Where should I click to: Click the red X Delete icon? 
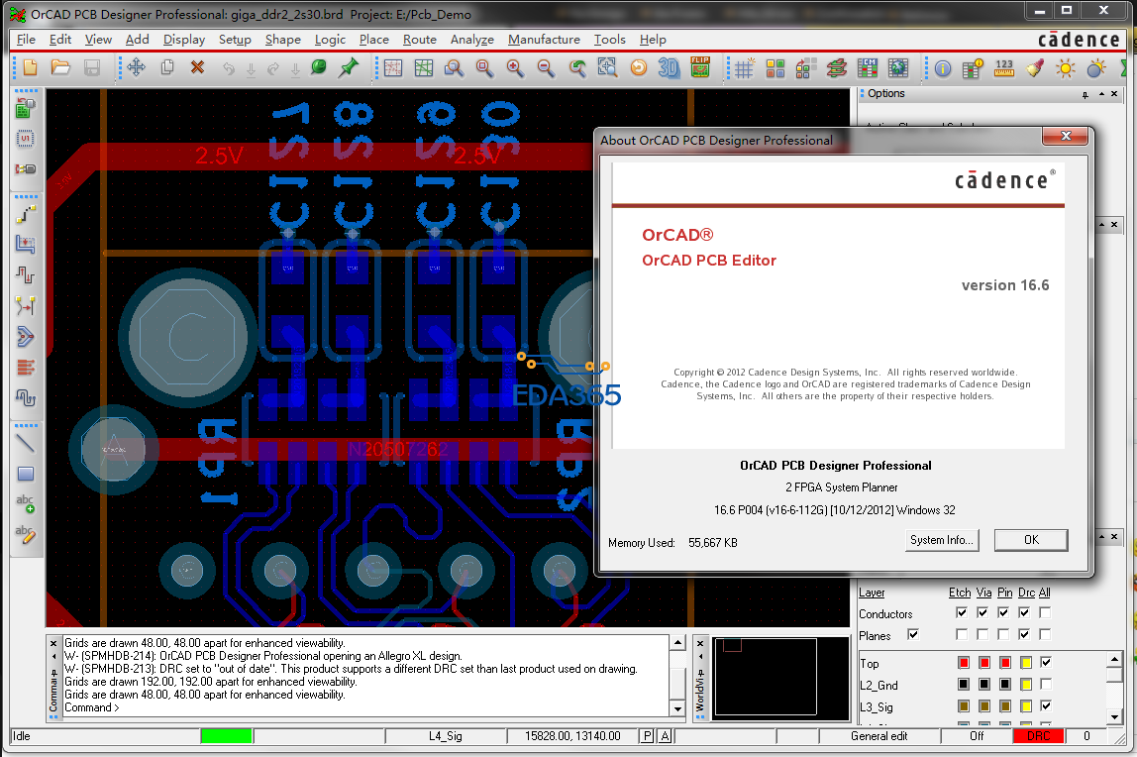coord(197,68)
